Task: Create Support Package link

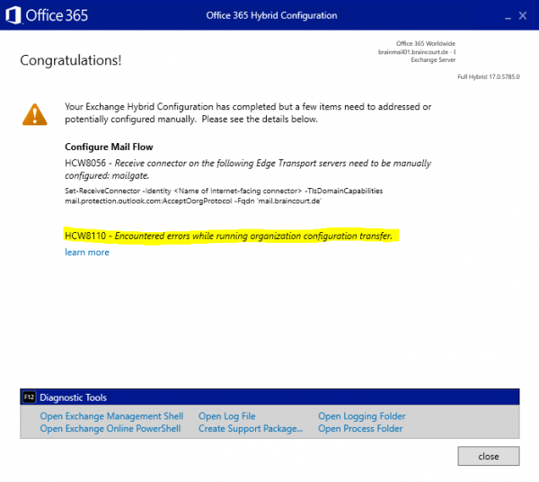Action: point(251,429)
